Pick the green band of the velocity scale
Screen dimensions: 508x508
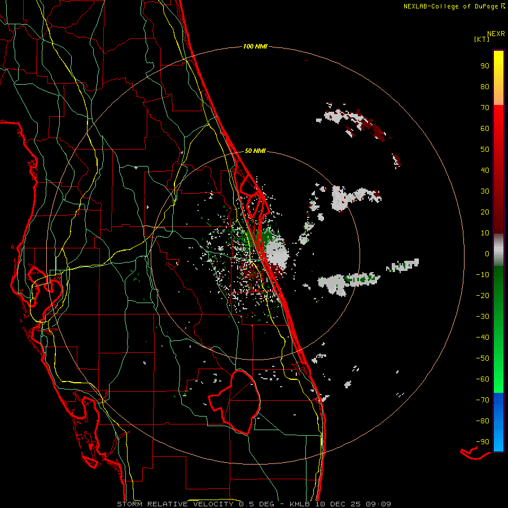point(498,330)
